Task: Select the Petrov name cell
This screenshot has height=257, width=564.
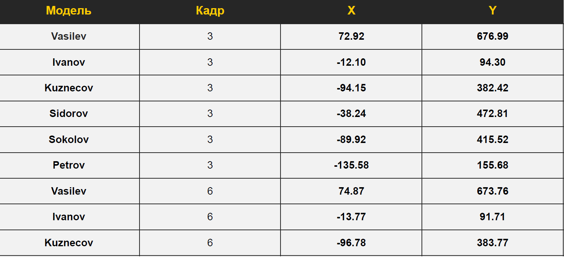Action: tap(69, 165)
